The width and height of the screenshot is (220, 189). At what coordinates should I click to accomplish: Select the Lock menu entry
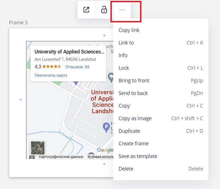pyautogui.click(x=161, y=68)
